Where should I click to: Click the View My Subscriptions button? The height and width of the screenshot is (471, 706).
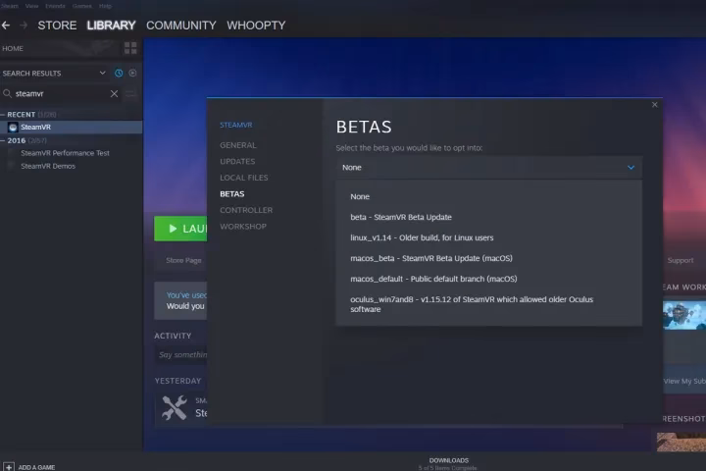(684, 381)
